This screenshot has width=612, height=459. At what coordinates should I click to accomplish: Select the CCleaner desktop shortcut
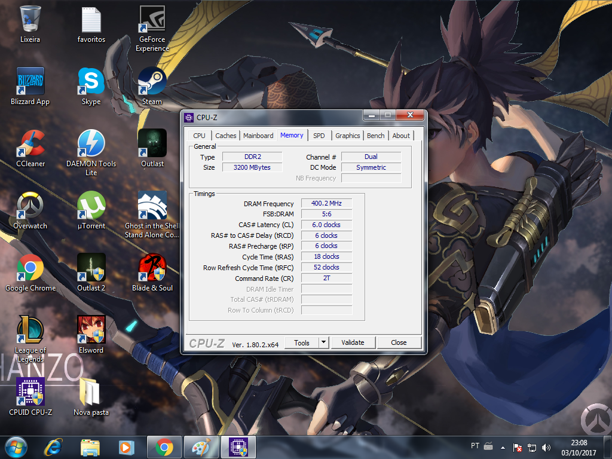(30, 148)
